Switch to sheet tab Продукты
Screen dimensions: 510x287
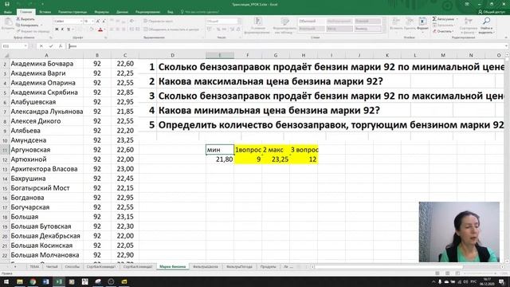pos(268,266)
